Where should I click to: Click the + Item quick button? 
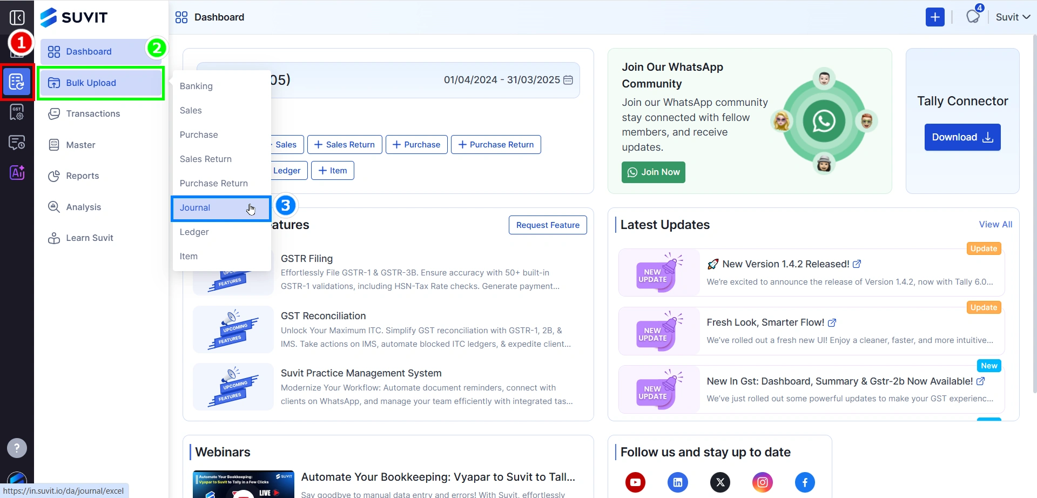point(333,171)
